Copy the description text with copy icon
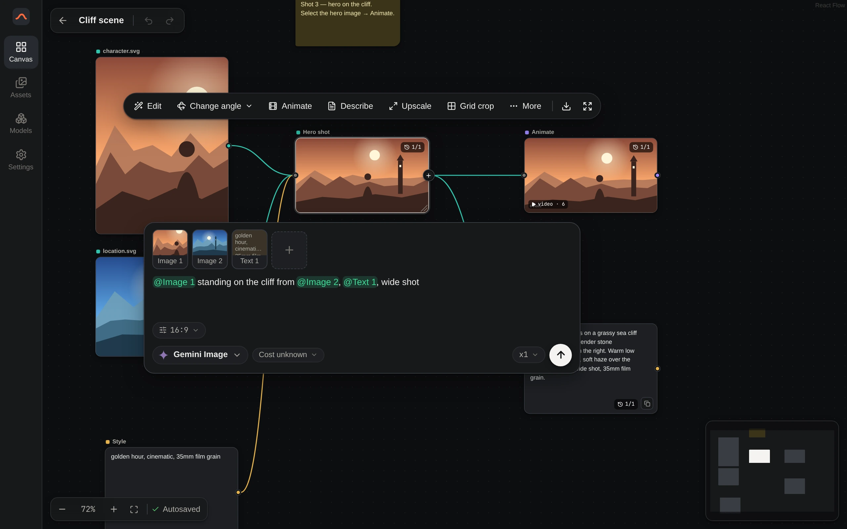Viewport: 847px width, 529px height. pyautogui.click(x=647, y=404)
